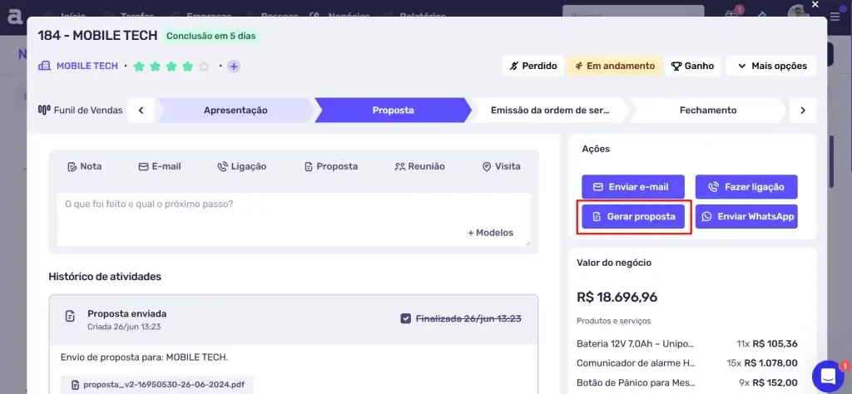Click the Enviar WhatsApp button
Screen dimensions: 852x394
tap(746, 217)
